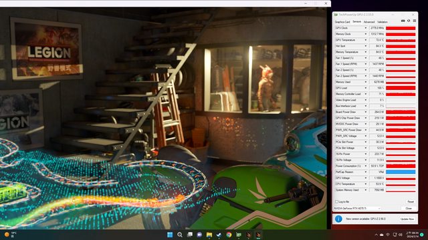The width and height of the screenshot is (428, 240).
Task: Expand the GPU Clock sensor dropdown
Action: pyautogui.click(x=366, y=28)
